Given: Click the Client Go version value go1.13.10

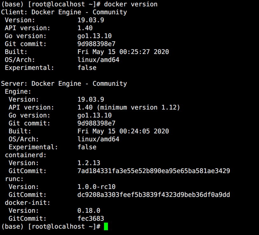Looking at the screenshot, I should point(94,36).
